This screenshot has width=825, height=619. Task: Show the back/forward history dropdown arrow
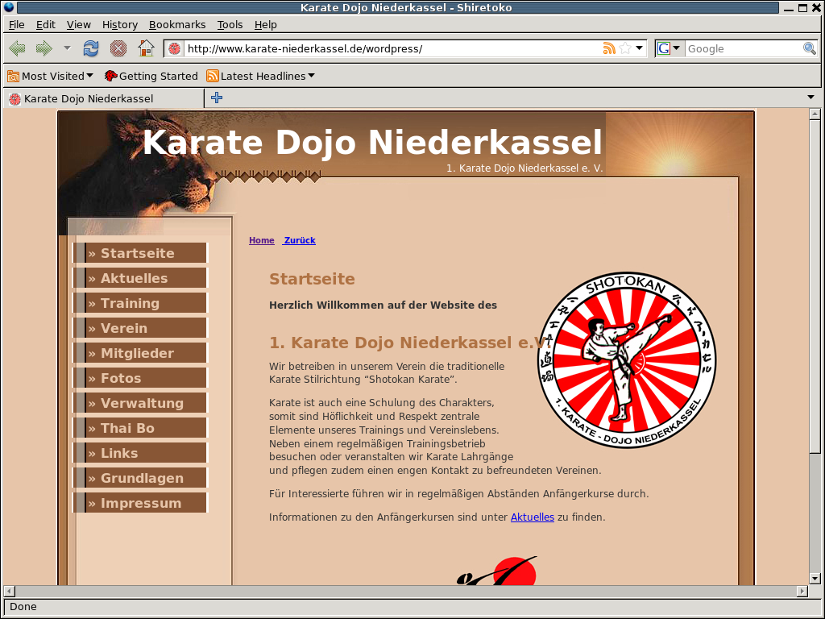[67, 48]
